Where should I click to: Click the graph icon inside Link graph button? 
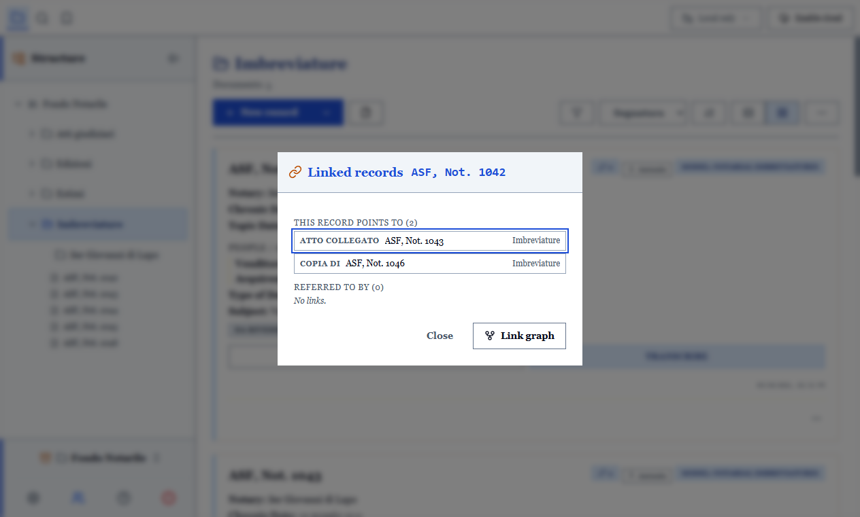click(x=489, y=336)
